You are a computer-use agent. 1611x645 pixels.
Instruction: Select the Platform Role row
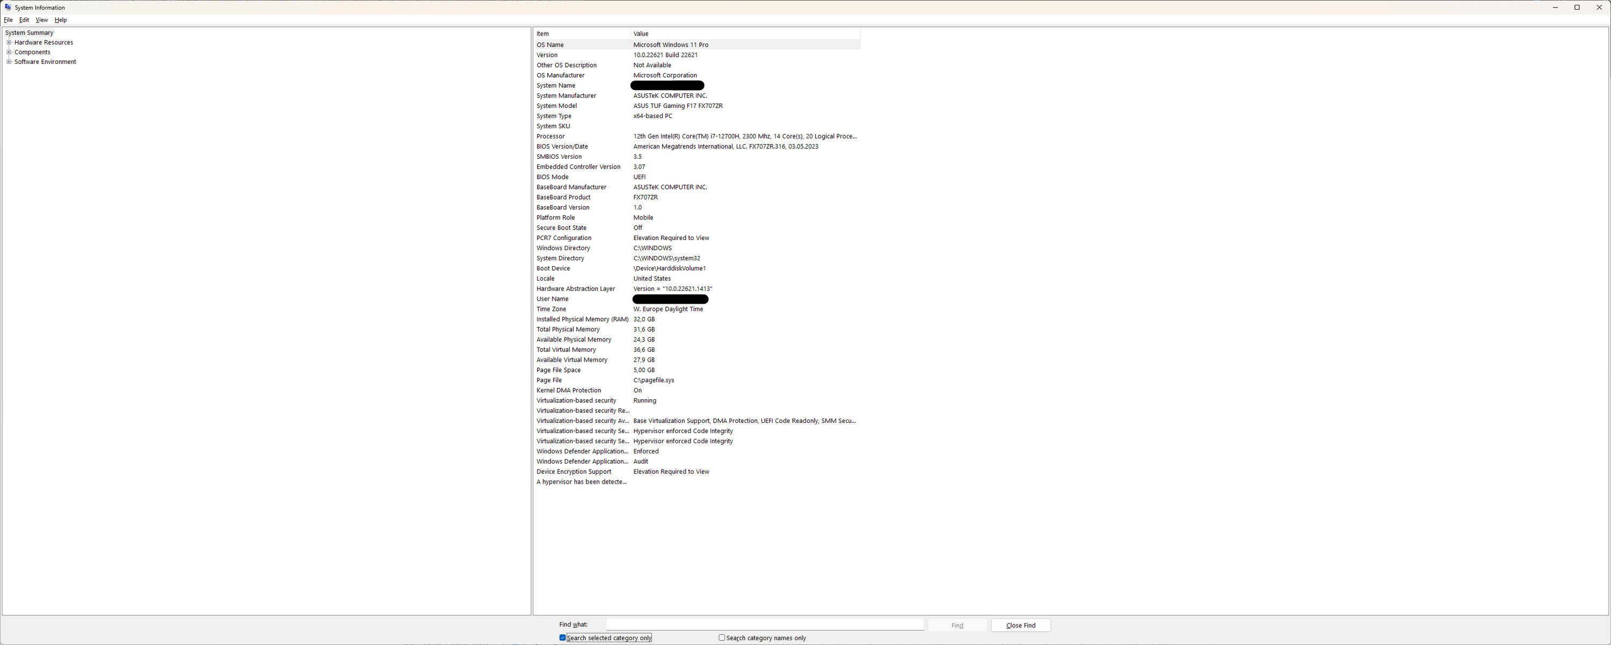coord(698,217)
